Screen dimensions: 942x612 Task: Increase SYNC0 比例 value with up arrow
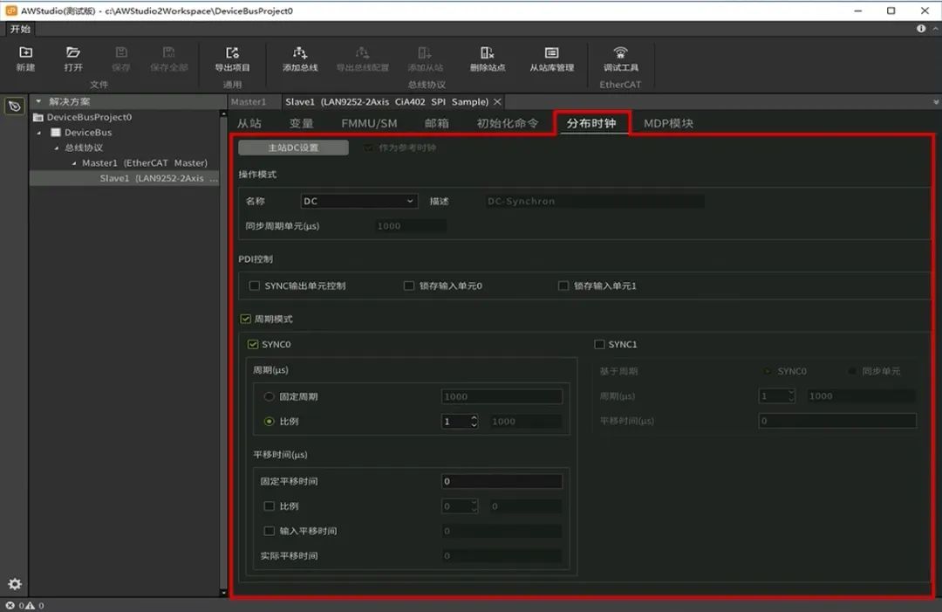474,417
